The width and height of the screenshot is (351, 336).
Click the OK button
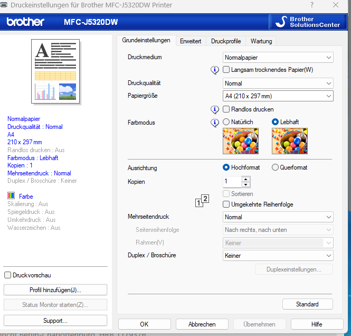coord(145,324)
